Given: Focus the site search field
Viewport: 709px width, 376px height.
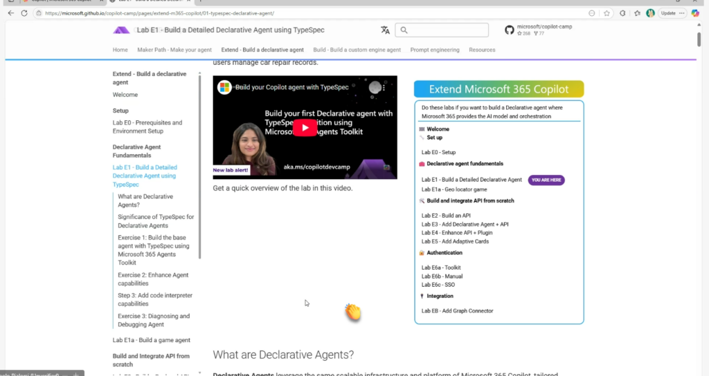Looking at the screenshot, I should point(442,30).
